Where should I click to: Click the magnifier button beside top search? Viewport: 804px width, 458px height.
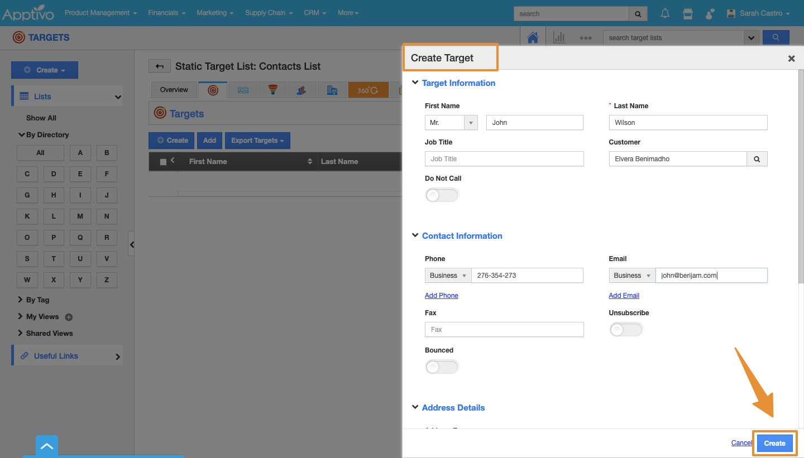coord(638,14)
